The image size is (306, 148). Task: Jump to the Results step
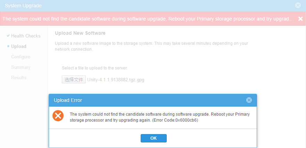point(19,77)
